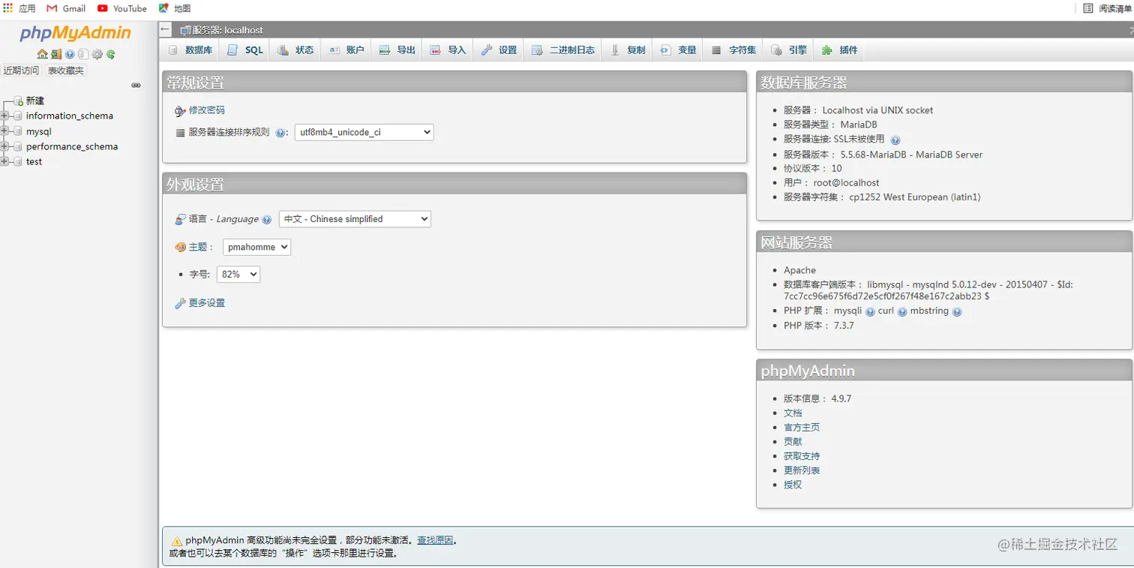
Task: Open the 阅读清单 reading list
Action: click(x=1107, y=8)
